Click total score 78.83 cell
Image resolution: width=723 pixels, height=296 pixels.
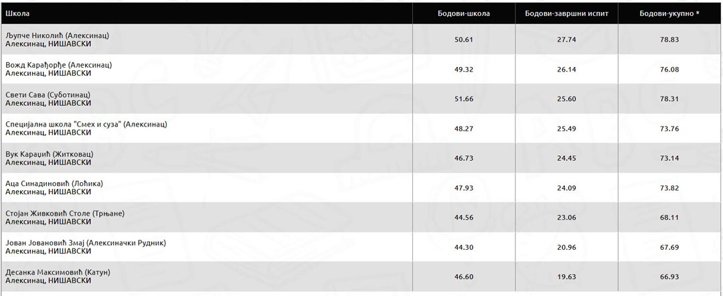tap(669, 40)
